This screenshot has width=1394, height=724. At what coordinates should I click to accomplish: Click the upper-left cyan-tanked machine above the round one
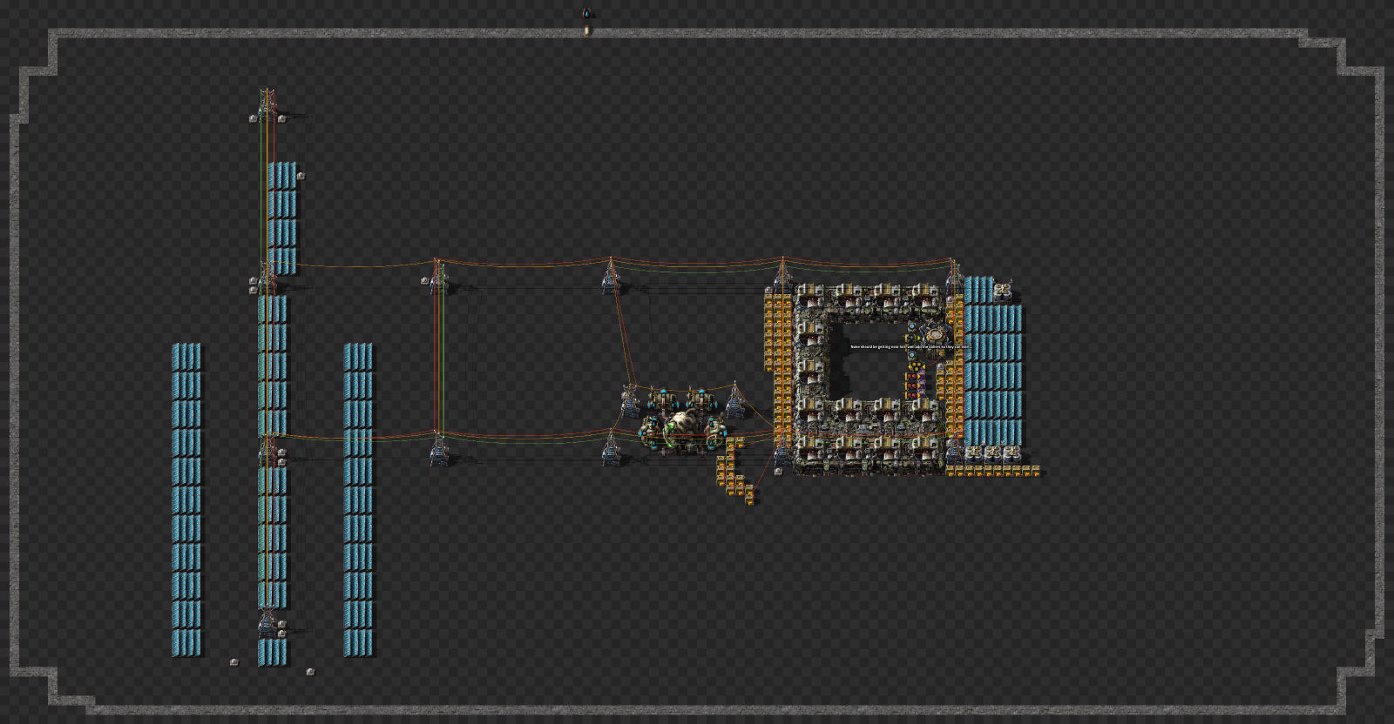(663, 401)
